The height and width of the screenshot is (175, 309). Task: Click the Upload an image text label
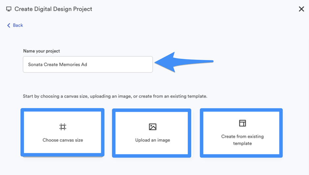click(x=153, y=140)
